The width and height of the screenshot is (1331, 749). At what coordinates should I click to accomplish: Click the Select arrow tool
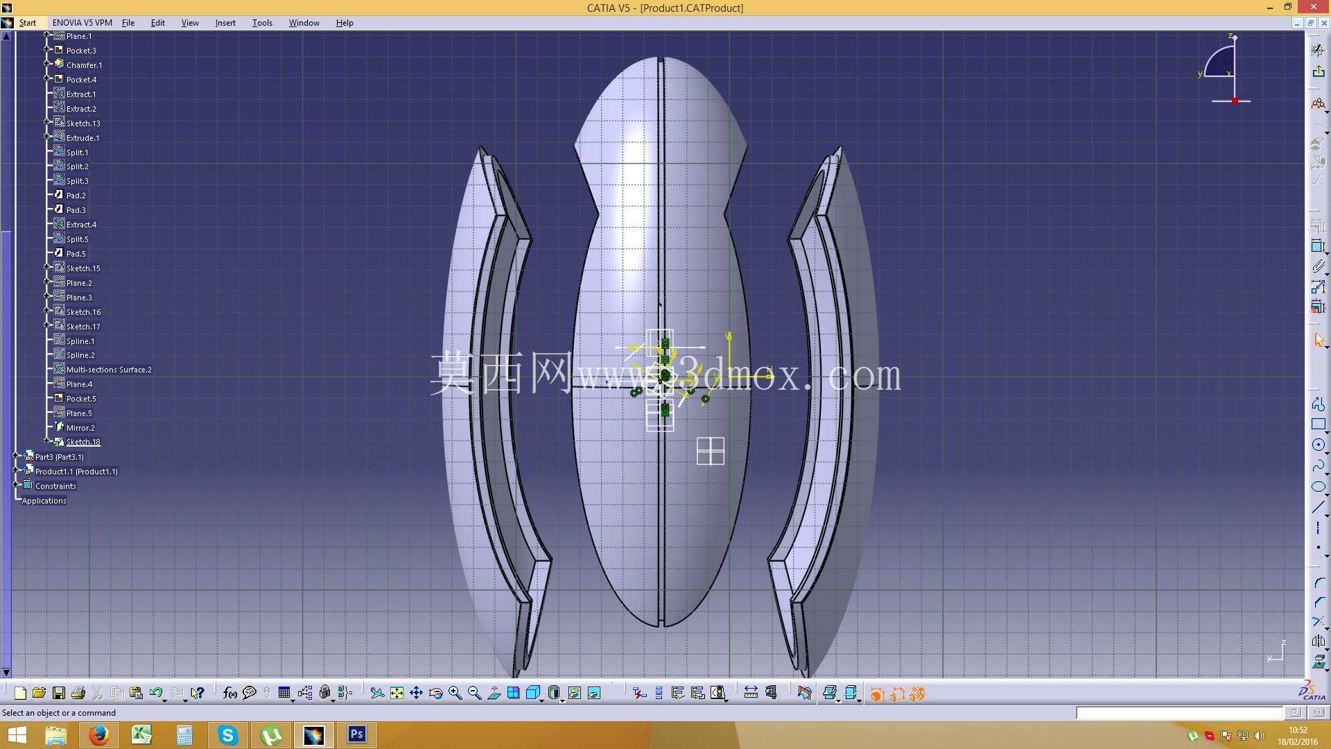[1319, 340]
